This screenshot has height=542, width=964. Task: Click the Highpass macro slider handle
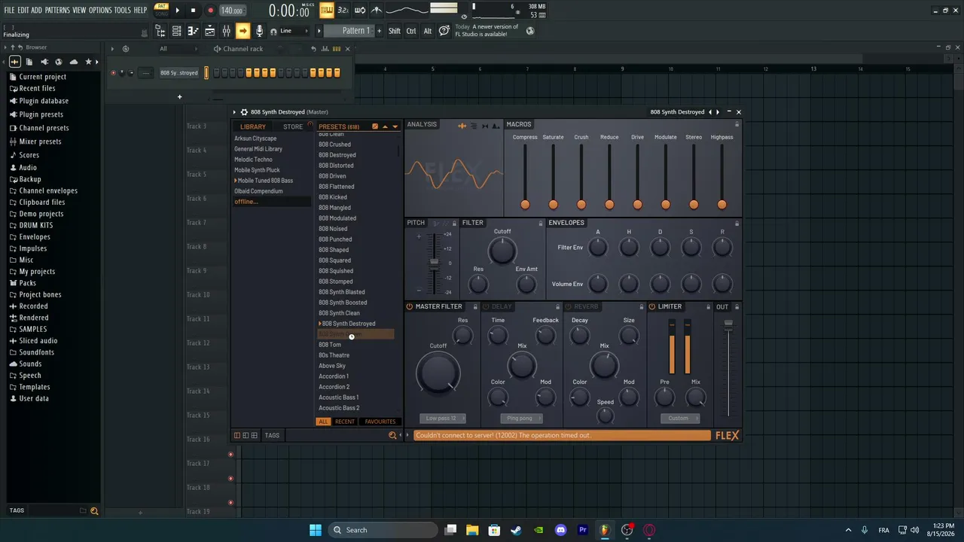point(722,204)
